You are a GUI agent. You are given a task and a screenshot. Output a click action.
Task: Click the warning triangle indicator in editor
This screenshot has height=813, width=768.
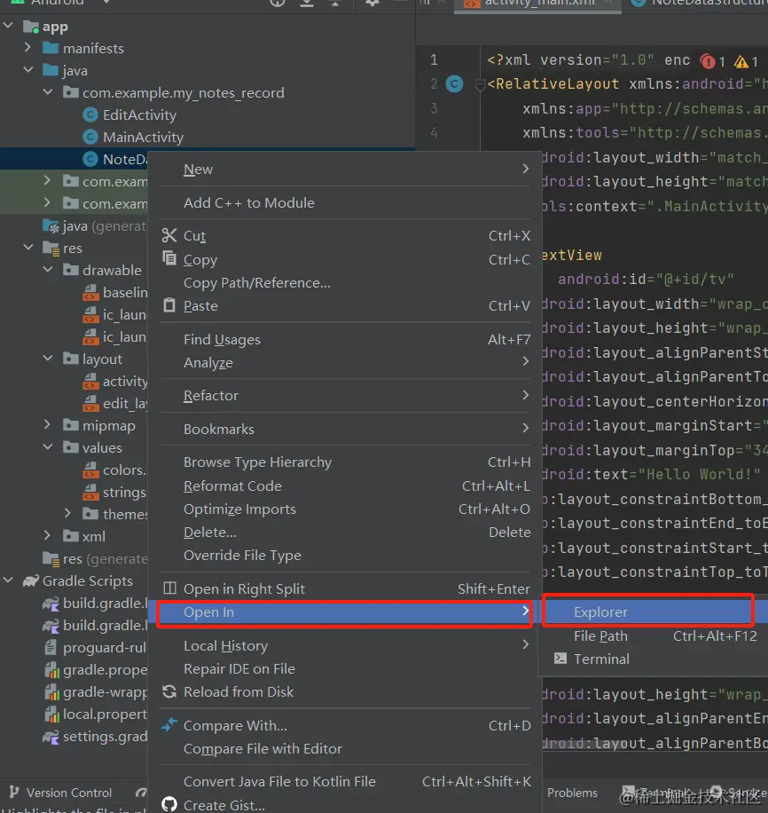point(741,62)
